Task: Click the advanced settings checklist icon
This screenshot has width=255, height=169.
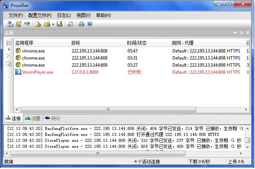Action: (70, 24)
